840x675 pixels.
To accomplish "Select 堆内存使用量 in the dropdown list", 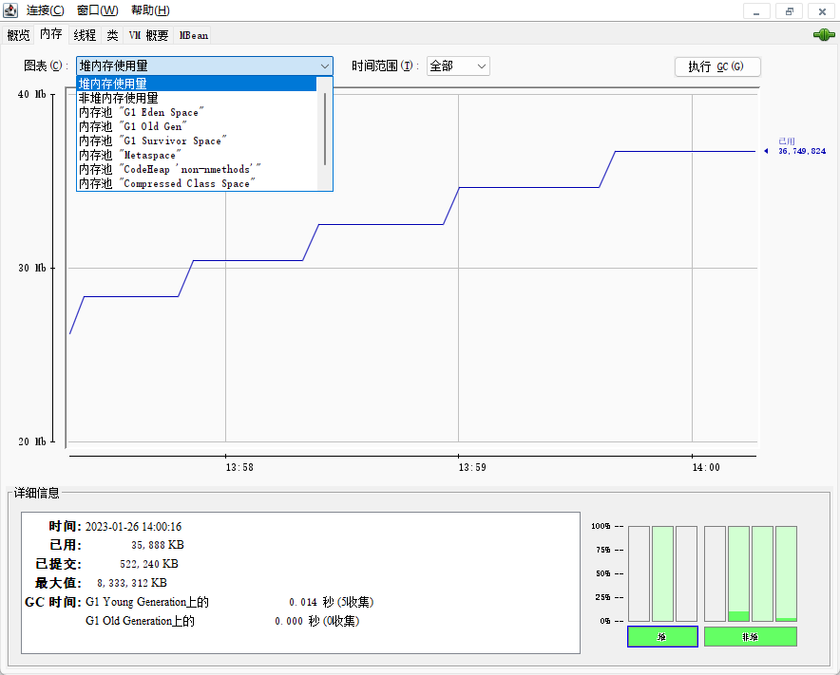I will point(197,84).
